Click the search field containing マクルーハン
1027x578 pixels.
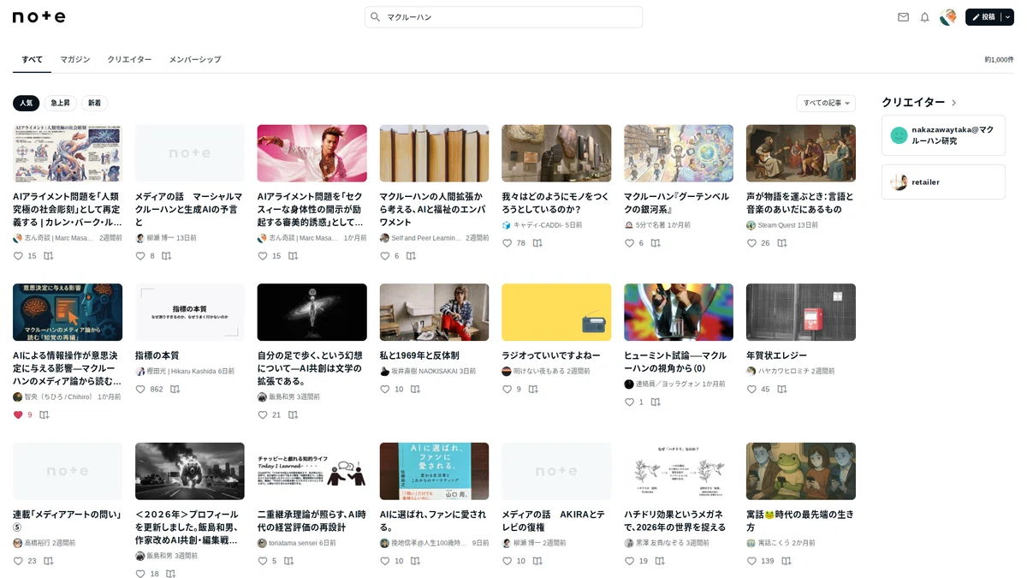(x=503, y=17)
